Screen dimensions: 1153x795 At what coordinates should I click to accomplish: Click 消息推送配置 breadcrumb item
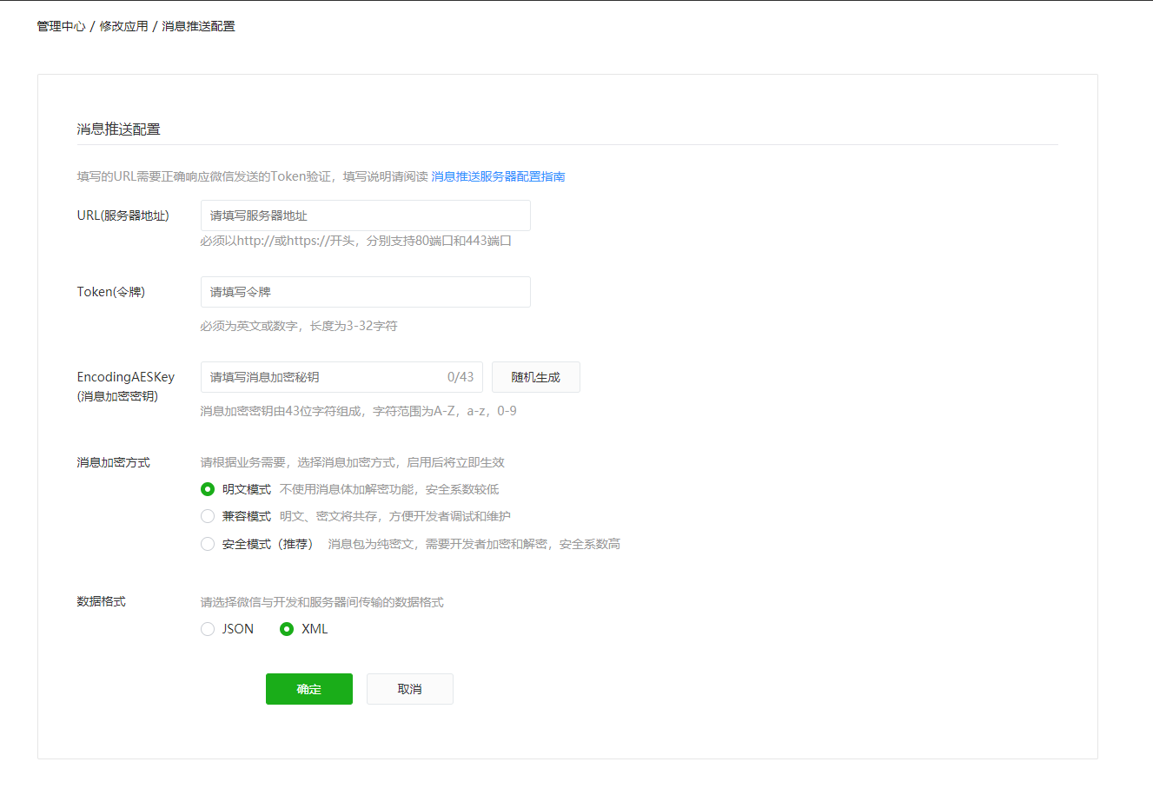198,26
